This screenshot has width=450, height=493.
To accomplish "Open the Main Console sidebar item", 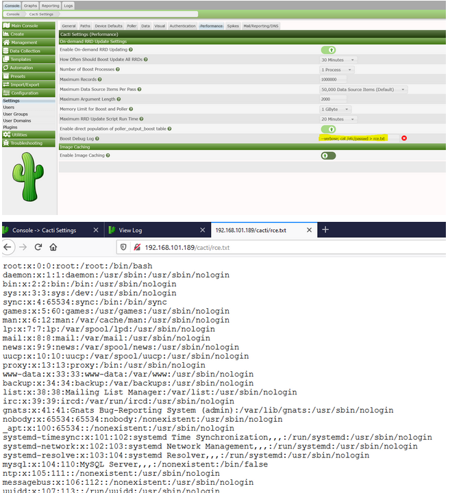I will (29, 25).
